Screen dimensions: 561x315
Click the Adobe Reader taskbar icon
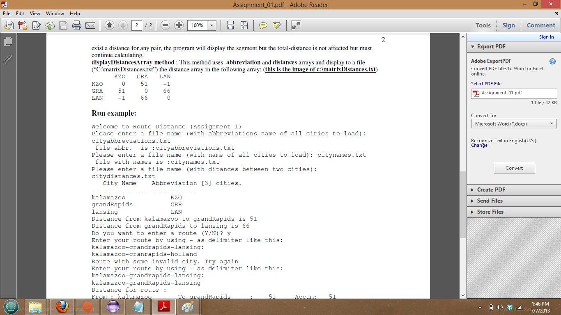164,307
